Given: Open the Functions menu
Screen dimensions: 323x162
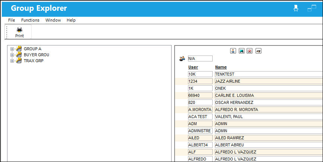Looking at the screenshot, I should point(30,20).
